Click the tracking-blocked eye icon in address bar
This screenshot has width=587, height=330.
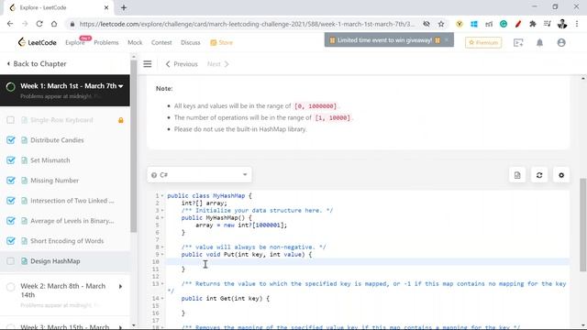click(x=426, y=24)
